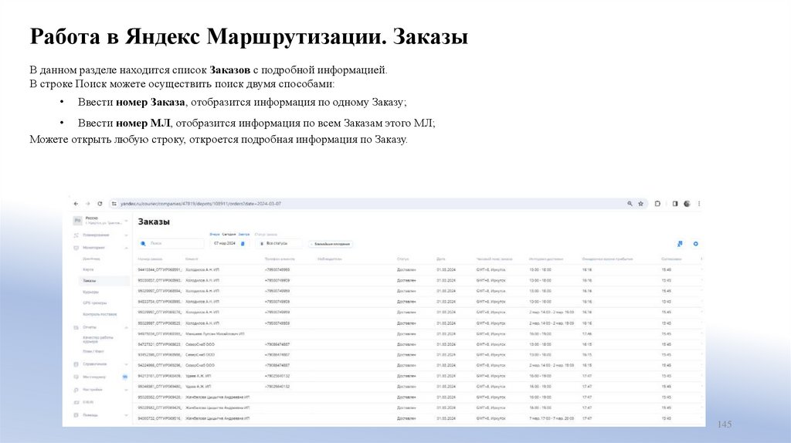
Task: Click the Помощь sidebar icon
Action: (76, 415)
